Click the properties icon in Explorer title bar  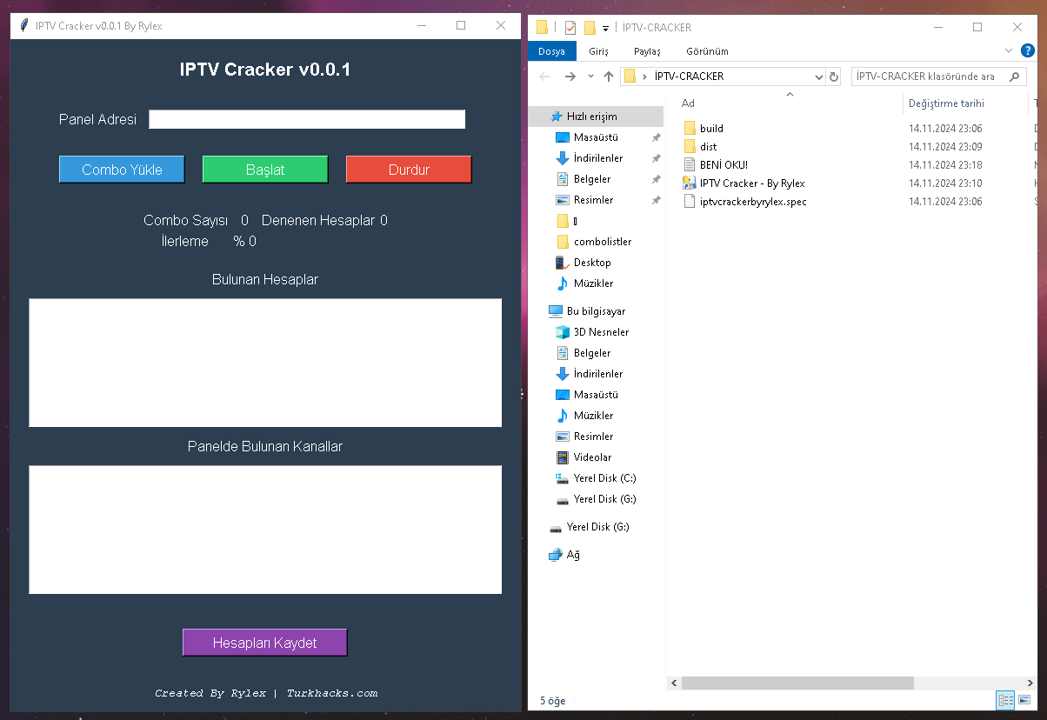(x=570, y=27)
